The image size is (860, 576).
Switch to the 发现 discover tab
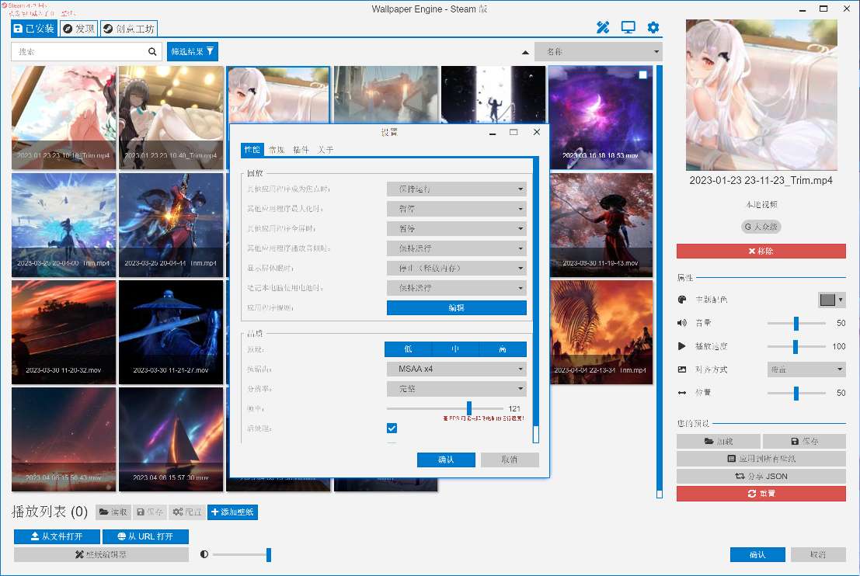point(78,29)
